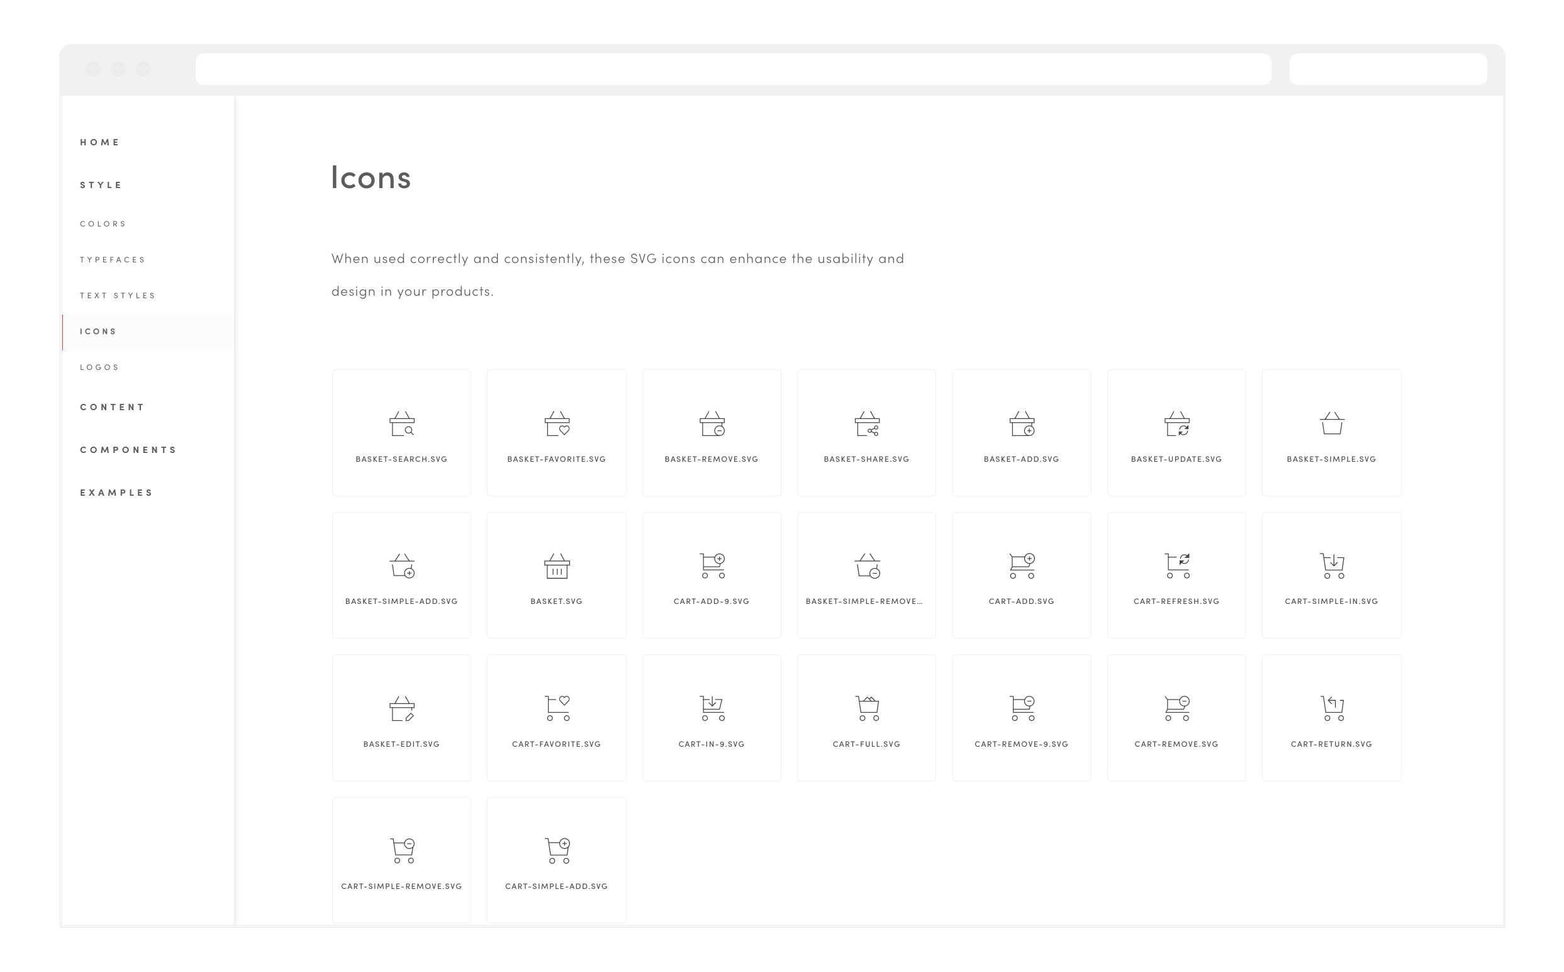
Task: Click the browser address bar field
Action: 733,69
